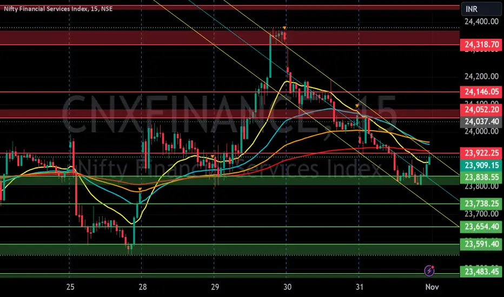This screenshot has width=504, height=297.
Task: Click date 29 on time axis
Action: 215,287
